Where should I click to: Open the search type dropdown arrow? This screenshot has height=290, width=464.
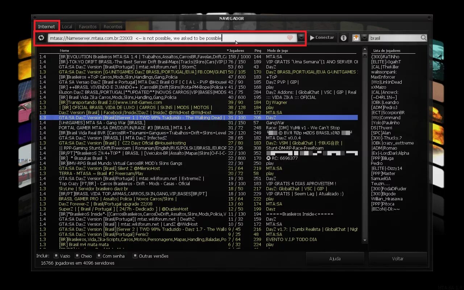[x=364, y=38]
